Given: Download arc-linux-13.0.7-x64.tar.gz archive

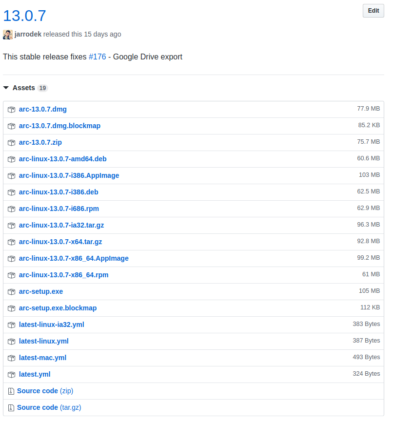Looking at the screenshot, I should coord(60,242).
